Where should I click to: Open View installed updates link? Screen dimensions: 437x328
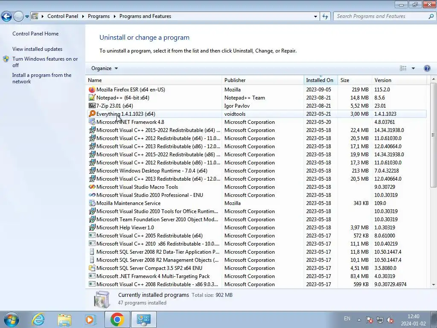pos(38,49)
